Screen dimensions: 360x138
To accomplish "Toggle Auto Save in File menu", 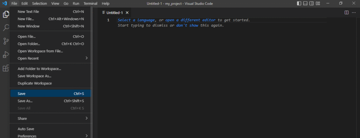I will (x=51, y=129).
